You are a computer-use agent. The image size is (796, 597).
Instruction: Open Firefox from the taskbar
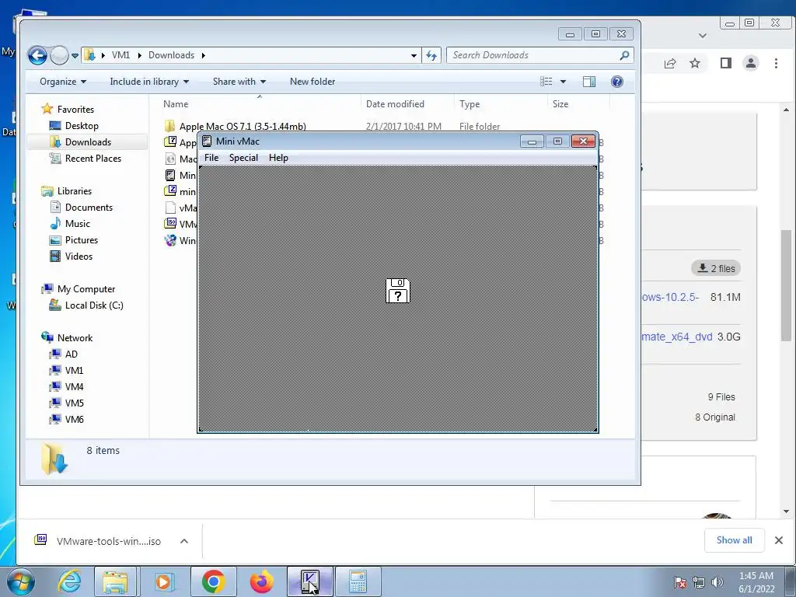[x=261, y=581]
